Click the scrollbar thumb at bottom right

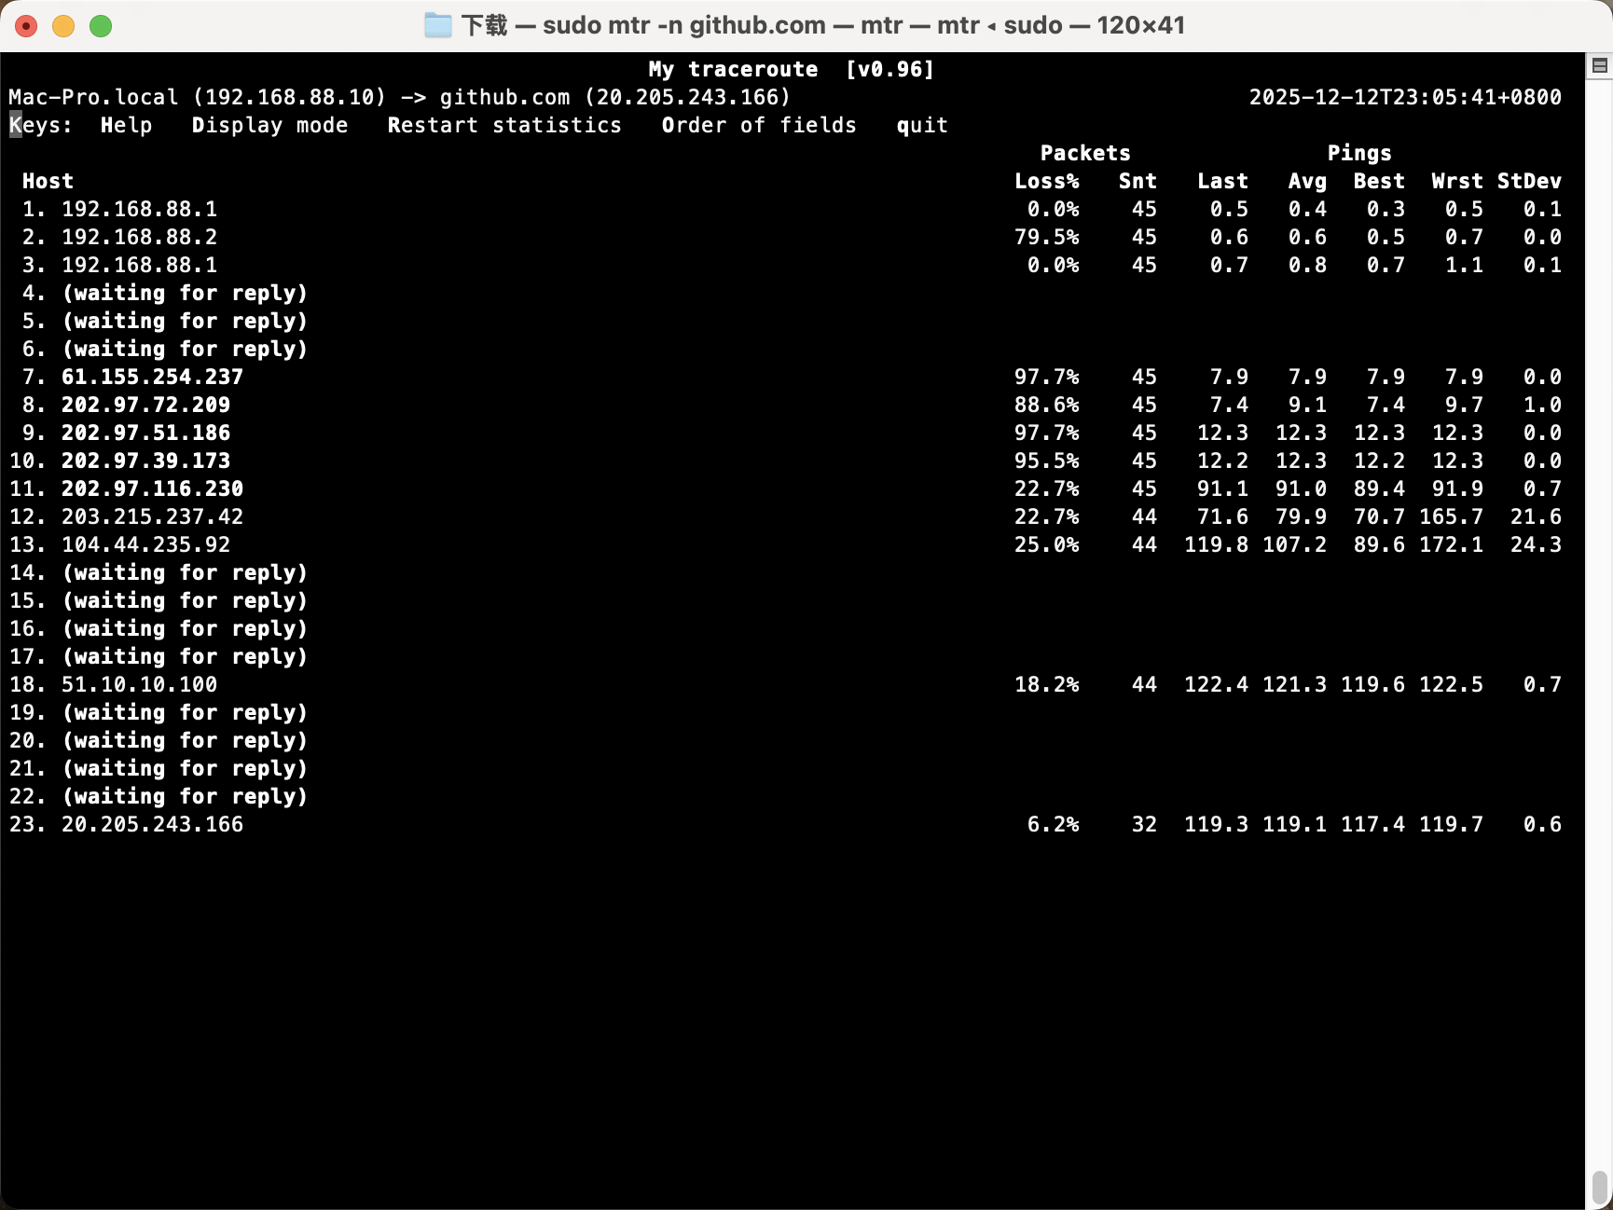click(x=1599, y=1187)
